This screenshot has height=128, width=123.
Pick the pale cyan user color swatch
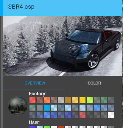(x=40, y=127)
